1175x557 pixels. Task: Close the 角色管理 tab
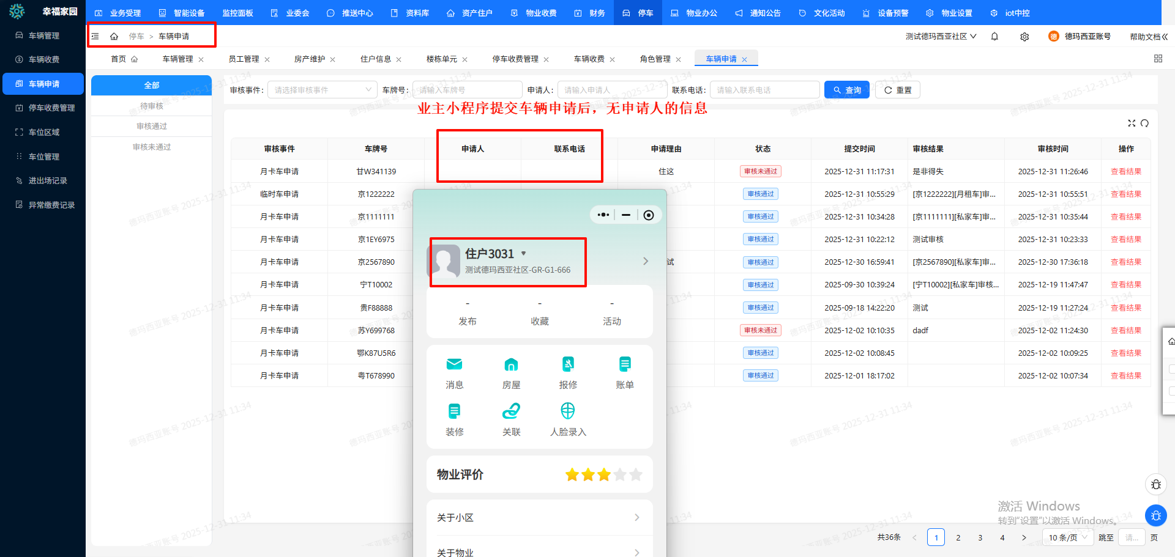click(x=678, y=59)
